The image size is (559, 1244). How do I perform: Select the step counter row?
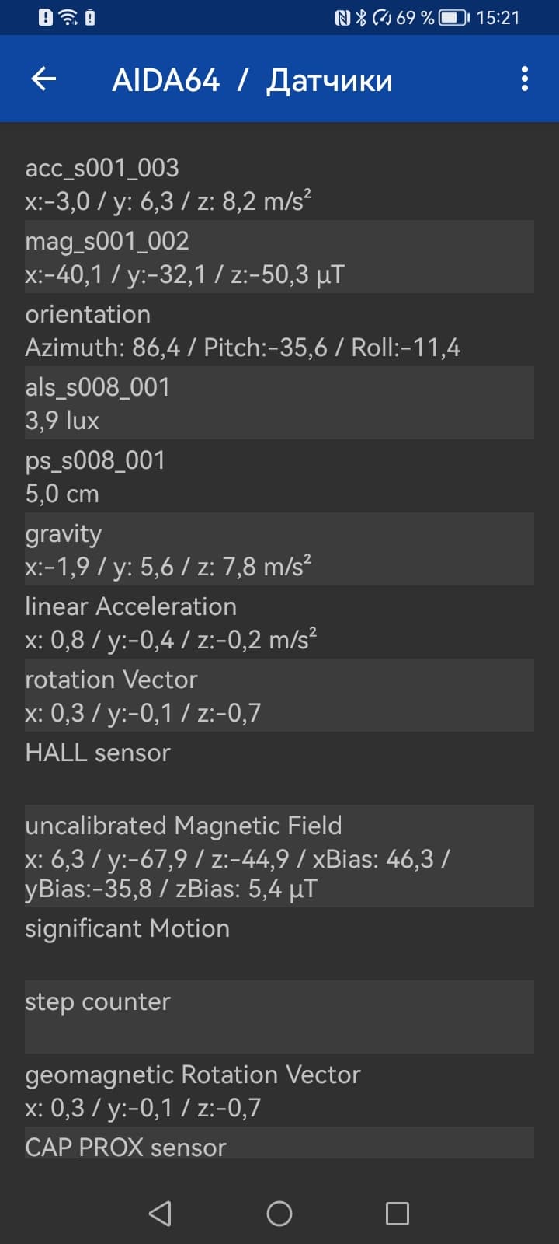(x=279, y=1016)
